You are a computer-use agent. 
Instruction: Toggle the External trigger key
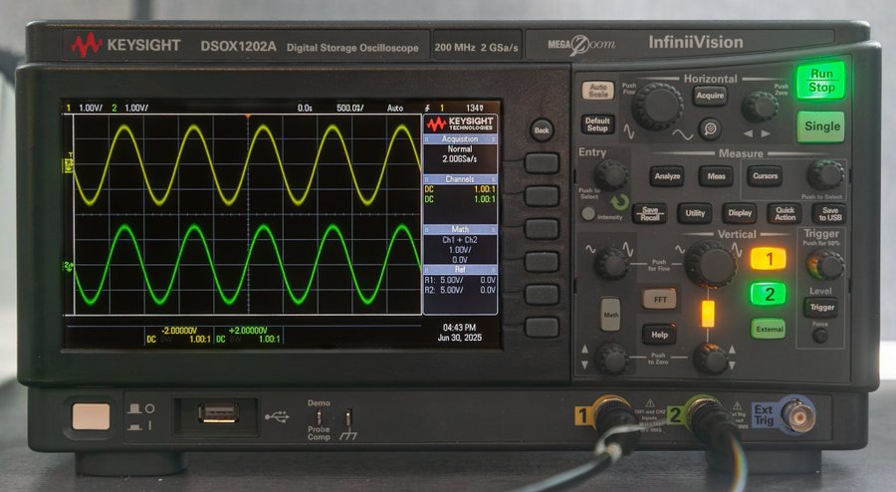click(x=769, y=329)
